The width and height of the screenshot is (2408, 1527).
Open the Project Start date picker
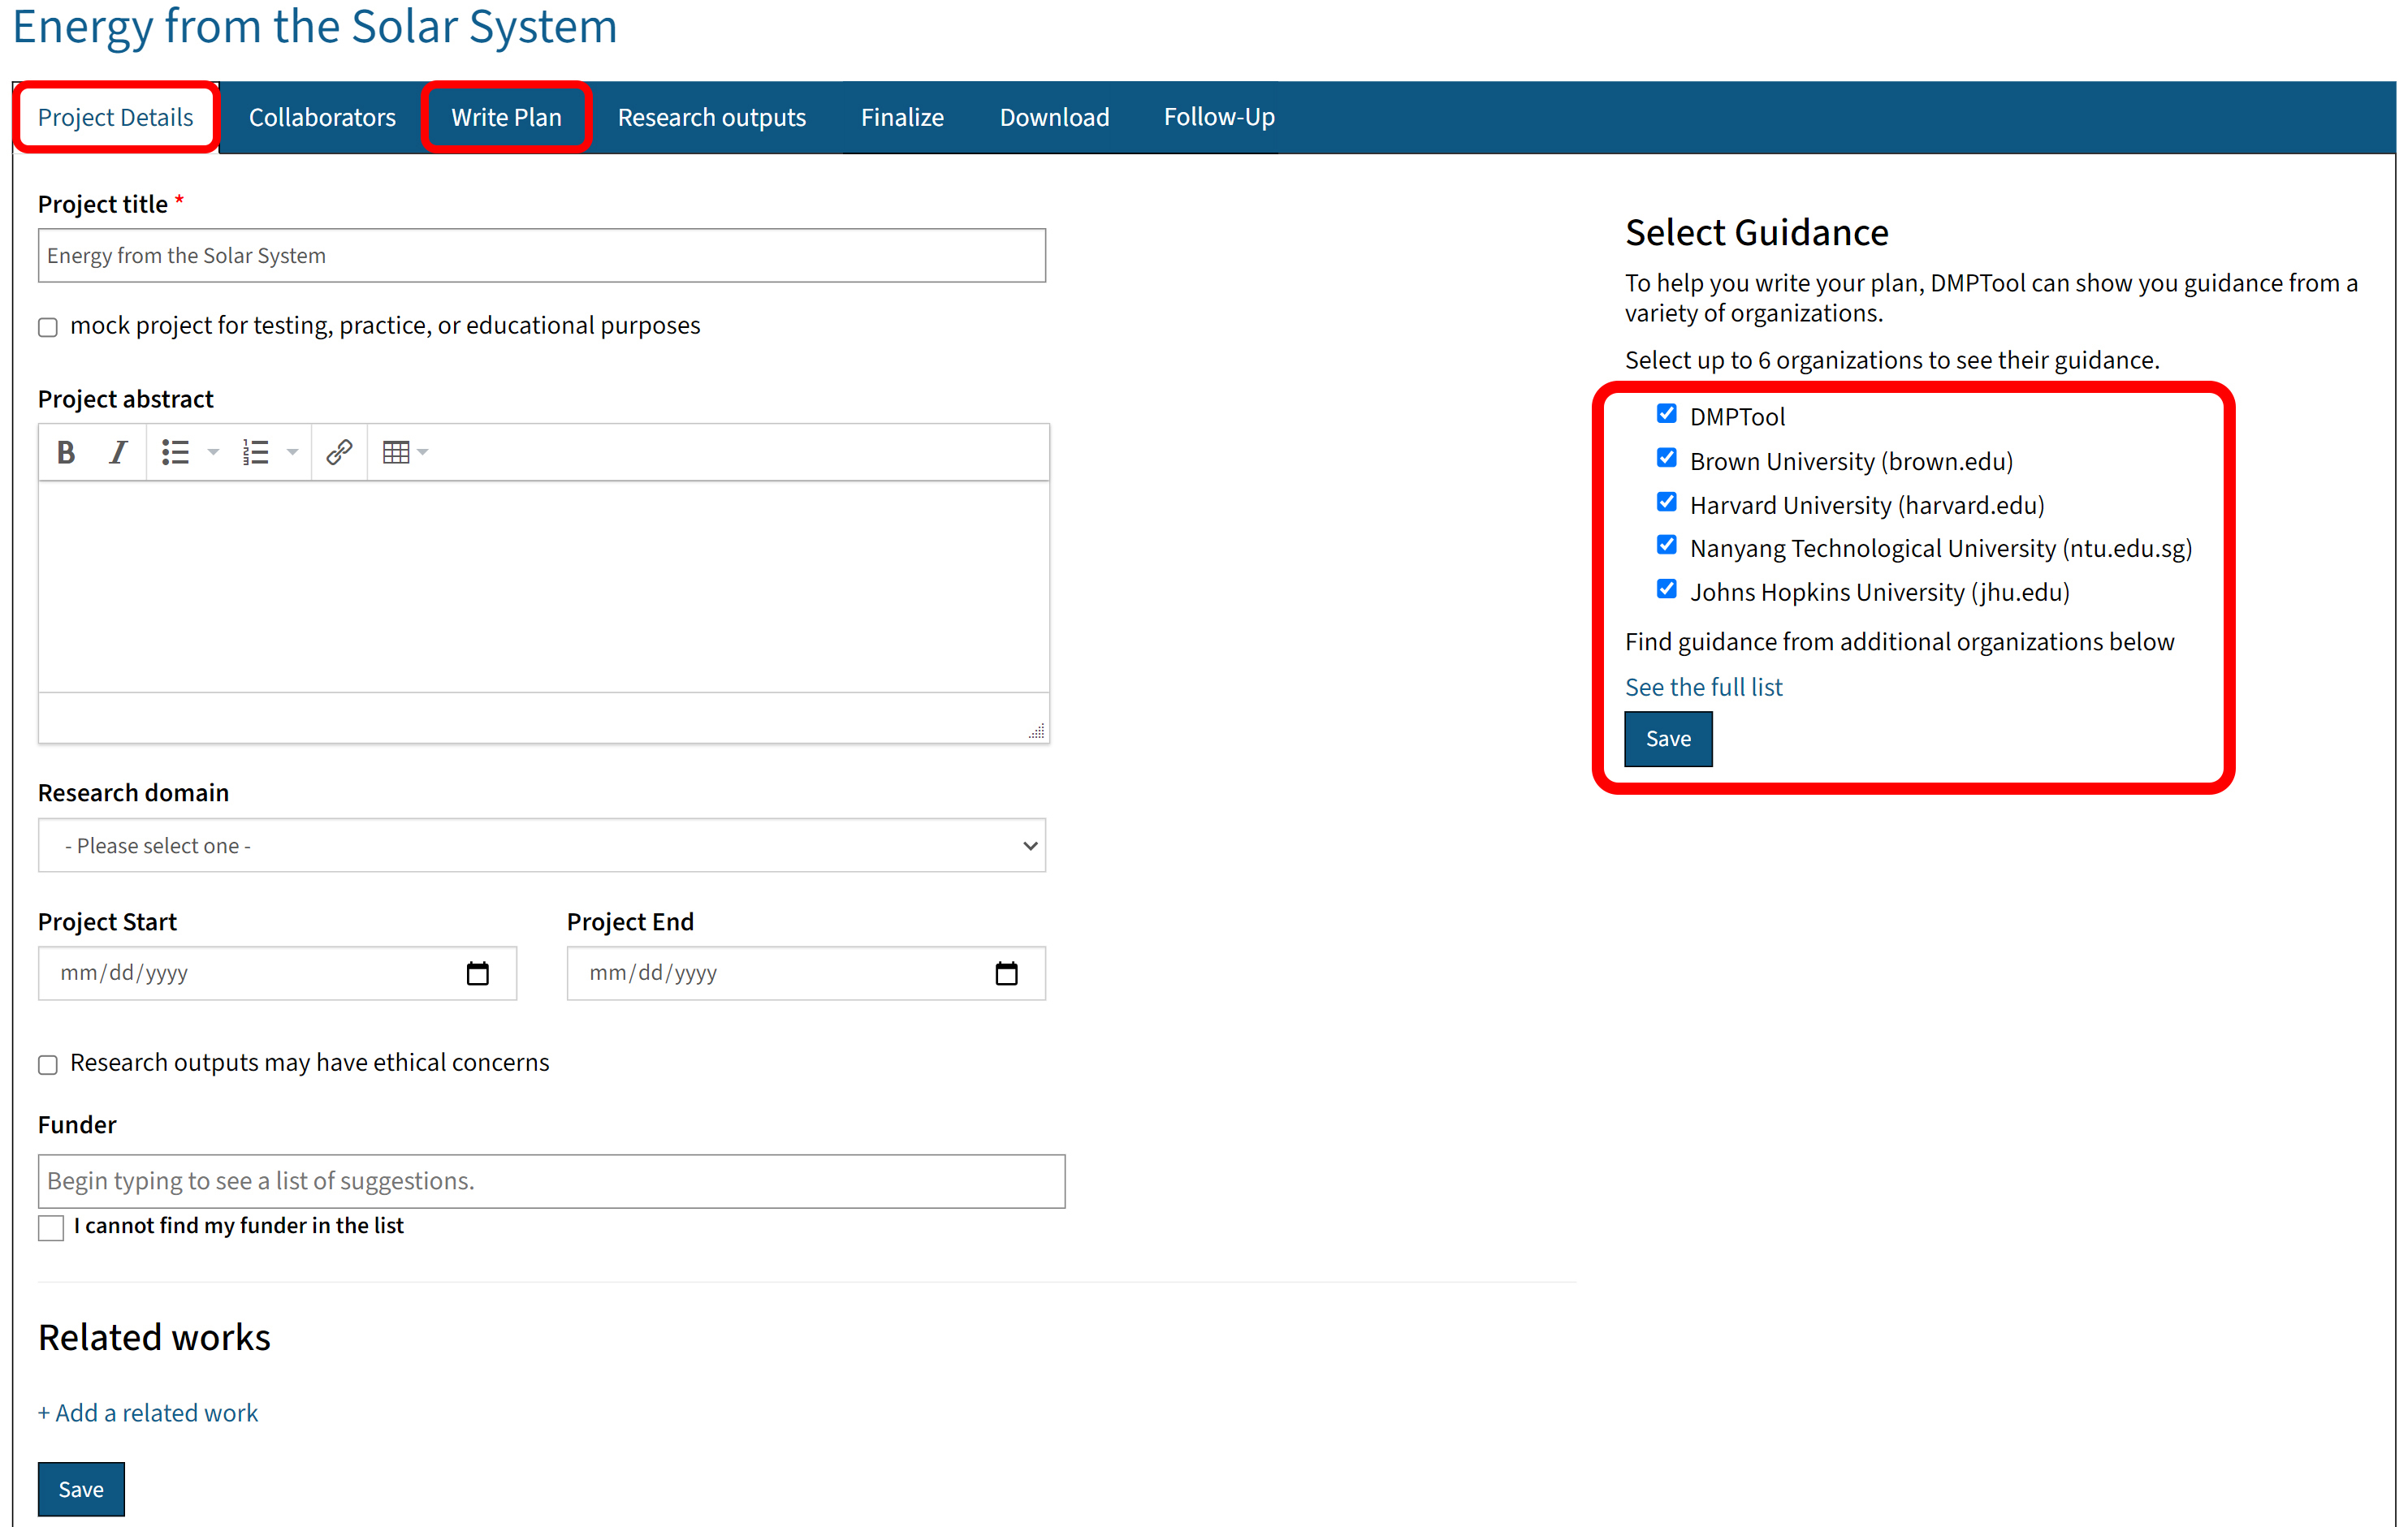(479, 973)
